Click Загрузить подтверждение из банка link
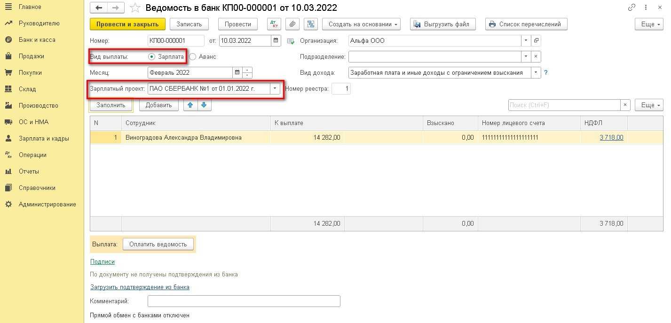This screenshot has height=323, width=671. (x=140, y=287)
